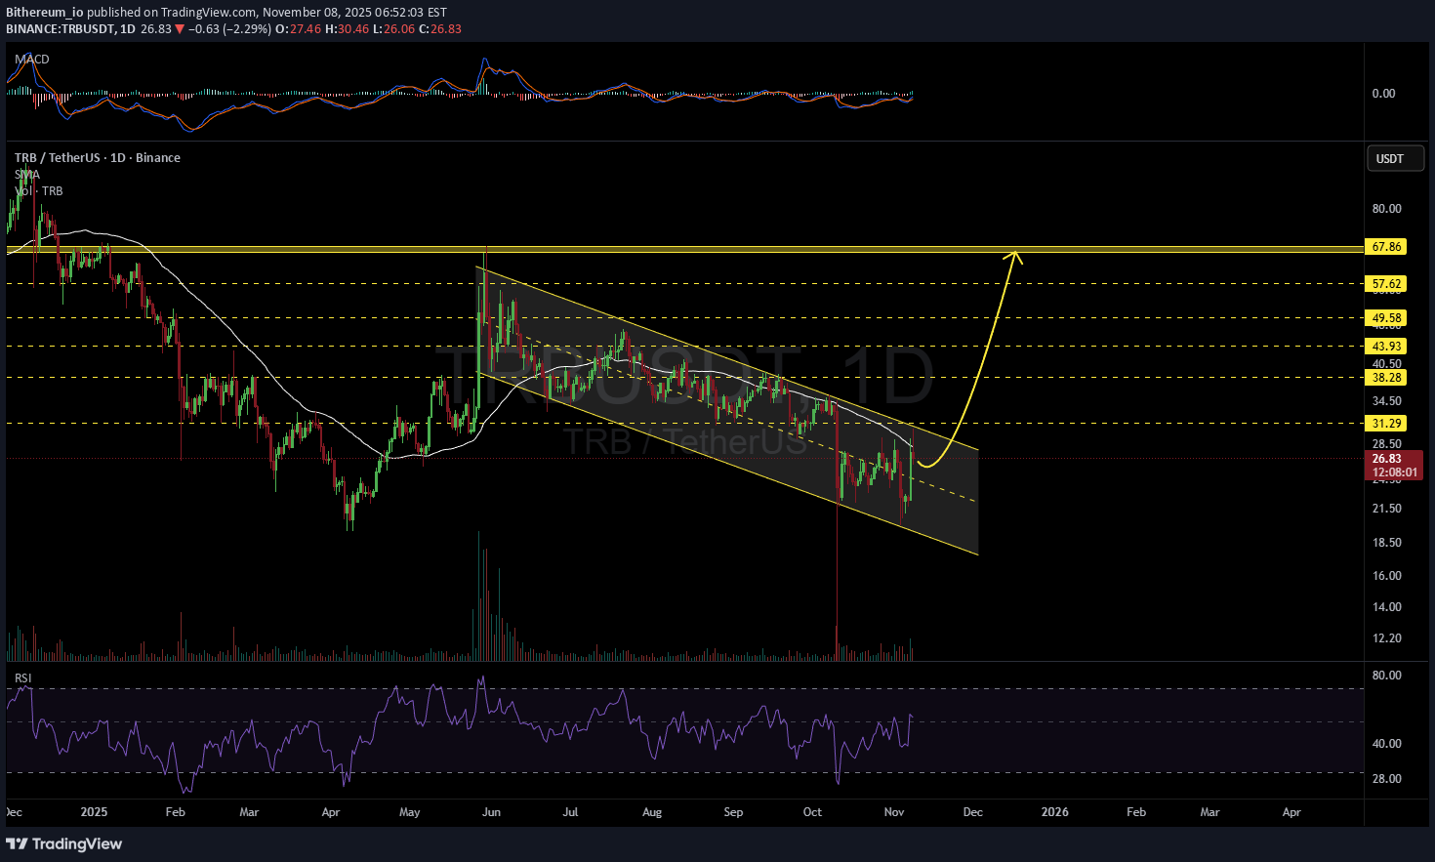Click the May label on time axis
Screen dimensions: 1435x862
click(410, 812)
